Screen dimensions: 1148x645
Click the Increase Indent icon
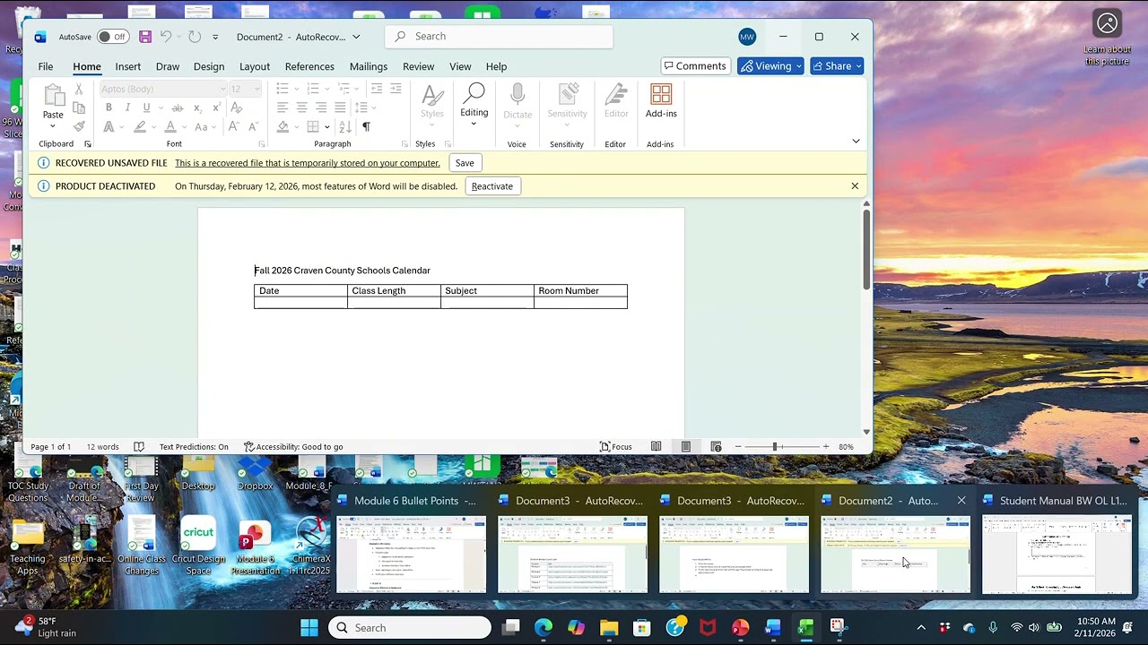(x=396, y=89)
